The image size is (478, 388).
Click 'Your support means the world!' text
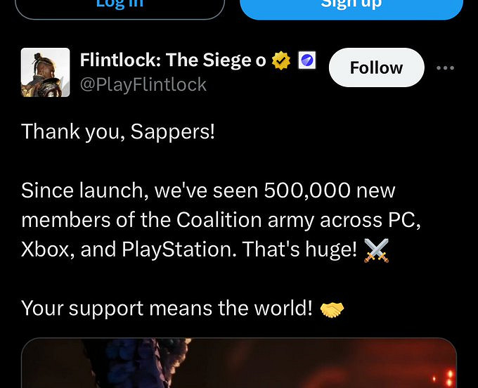point(167,309)
